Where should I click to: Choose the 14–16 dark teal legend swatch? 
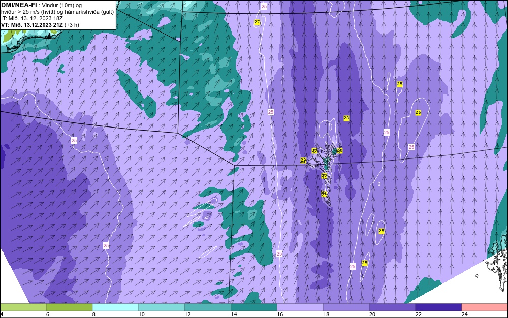tap(254, 307)
